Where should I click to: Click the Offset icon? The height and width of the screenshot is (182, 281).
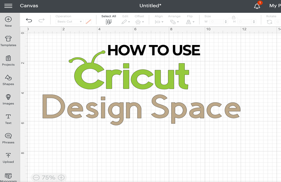click(138, 22)
